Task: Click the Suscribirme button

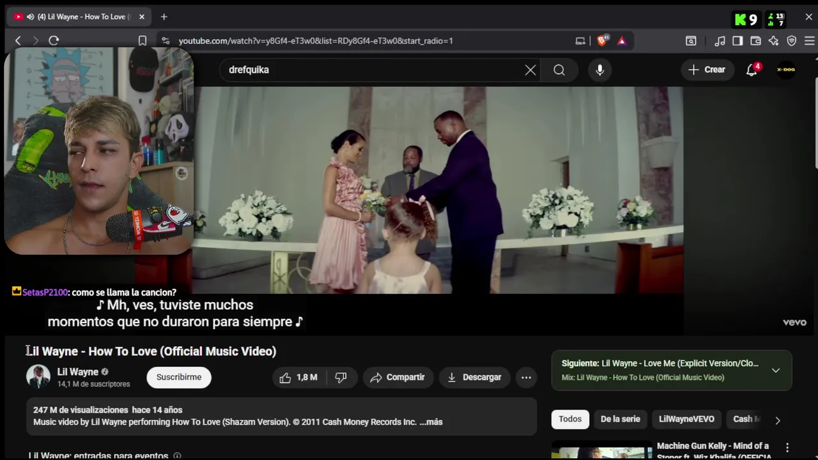Action: pyautogui.click(x=179, y=377)
